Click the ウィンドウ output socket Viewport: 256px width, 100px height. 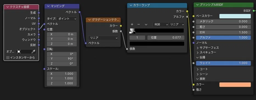coord(39,40)
